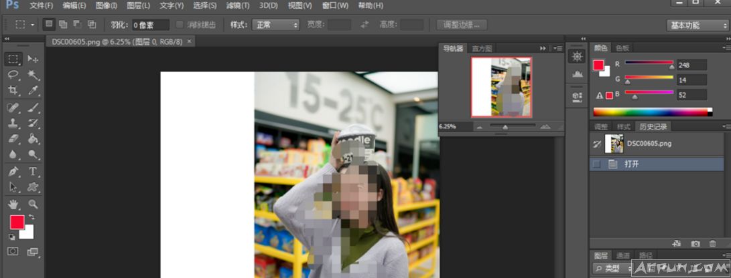Click the red foreground color swatch in toolbox

(x=17, y=223)
